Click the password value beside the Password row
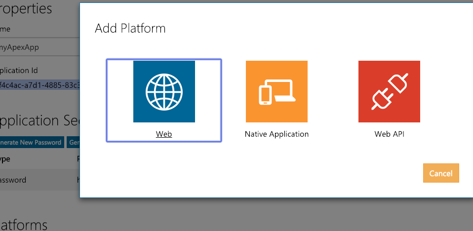Viewport: 473px width, 231px height. point(79,180)
